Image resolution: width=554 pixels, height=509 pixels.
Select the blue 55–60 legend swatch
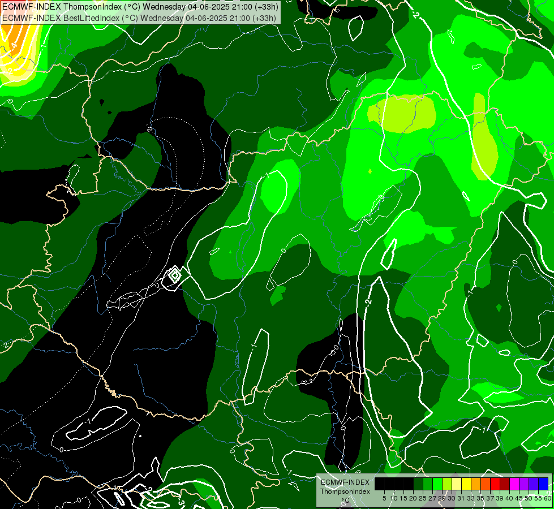(x=543, y=484)
